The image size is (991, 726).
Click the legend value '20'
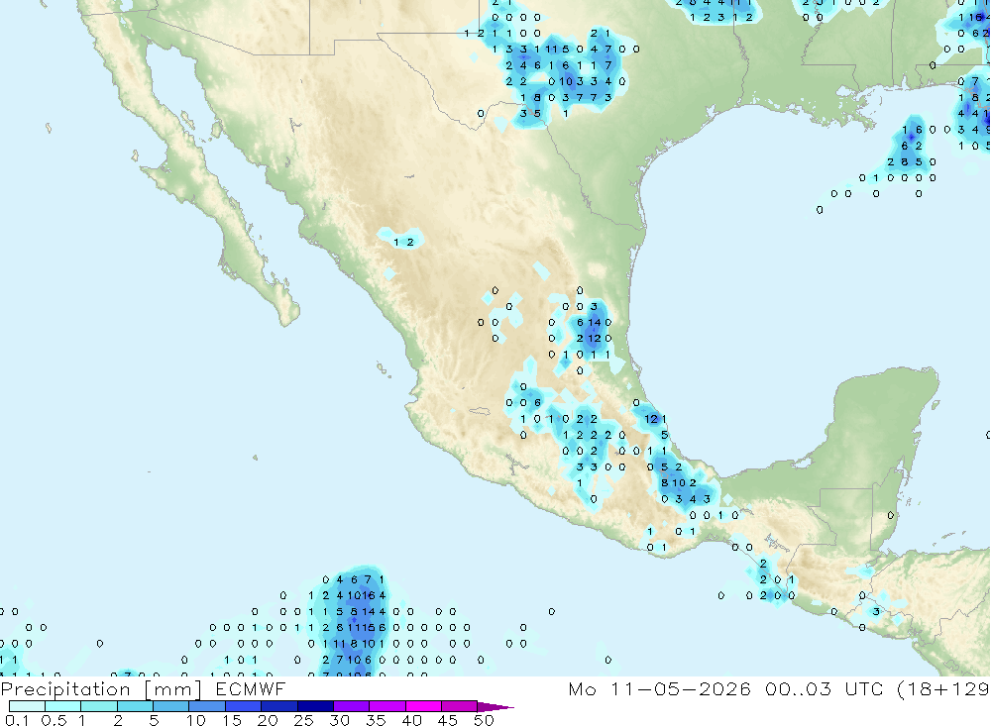pos(268,720)
